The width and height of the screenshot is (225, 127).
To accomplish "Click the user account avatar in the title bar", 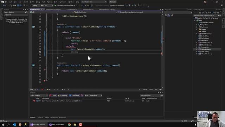I will click(x=205, y=2).
